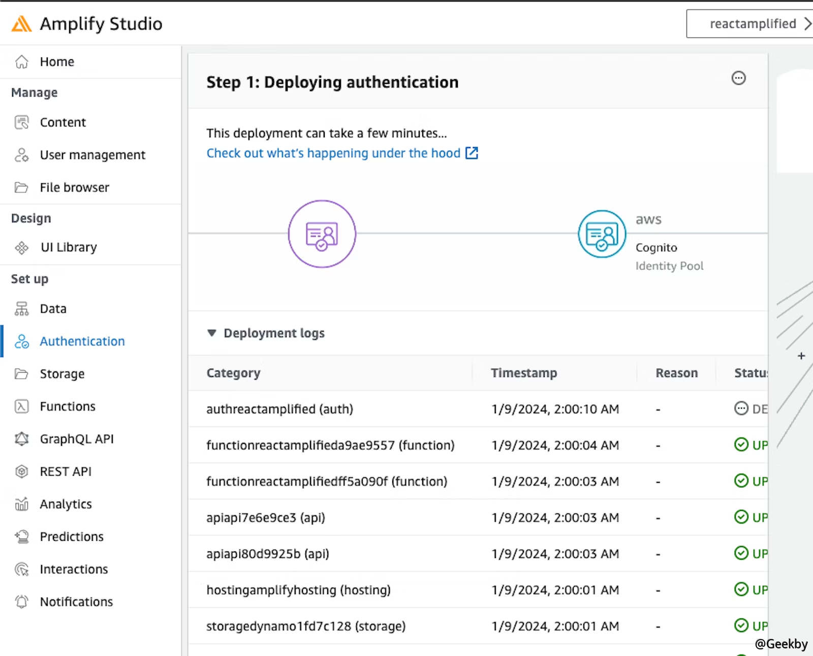Click the Predictions icon in sidebar
Screen dimensions: 813x656
[x=22, y=537]
